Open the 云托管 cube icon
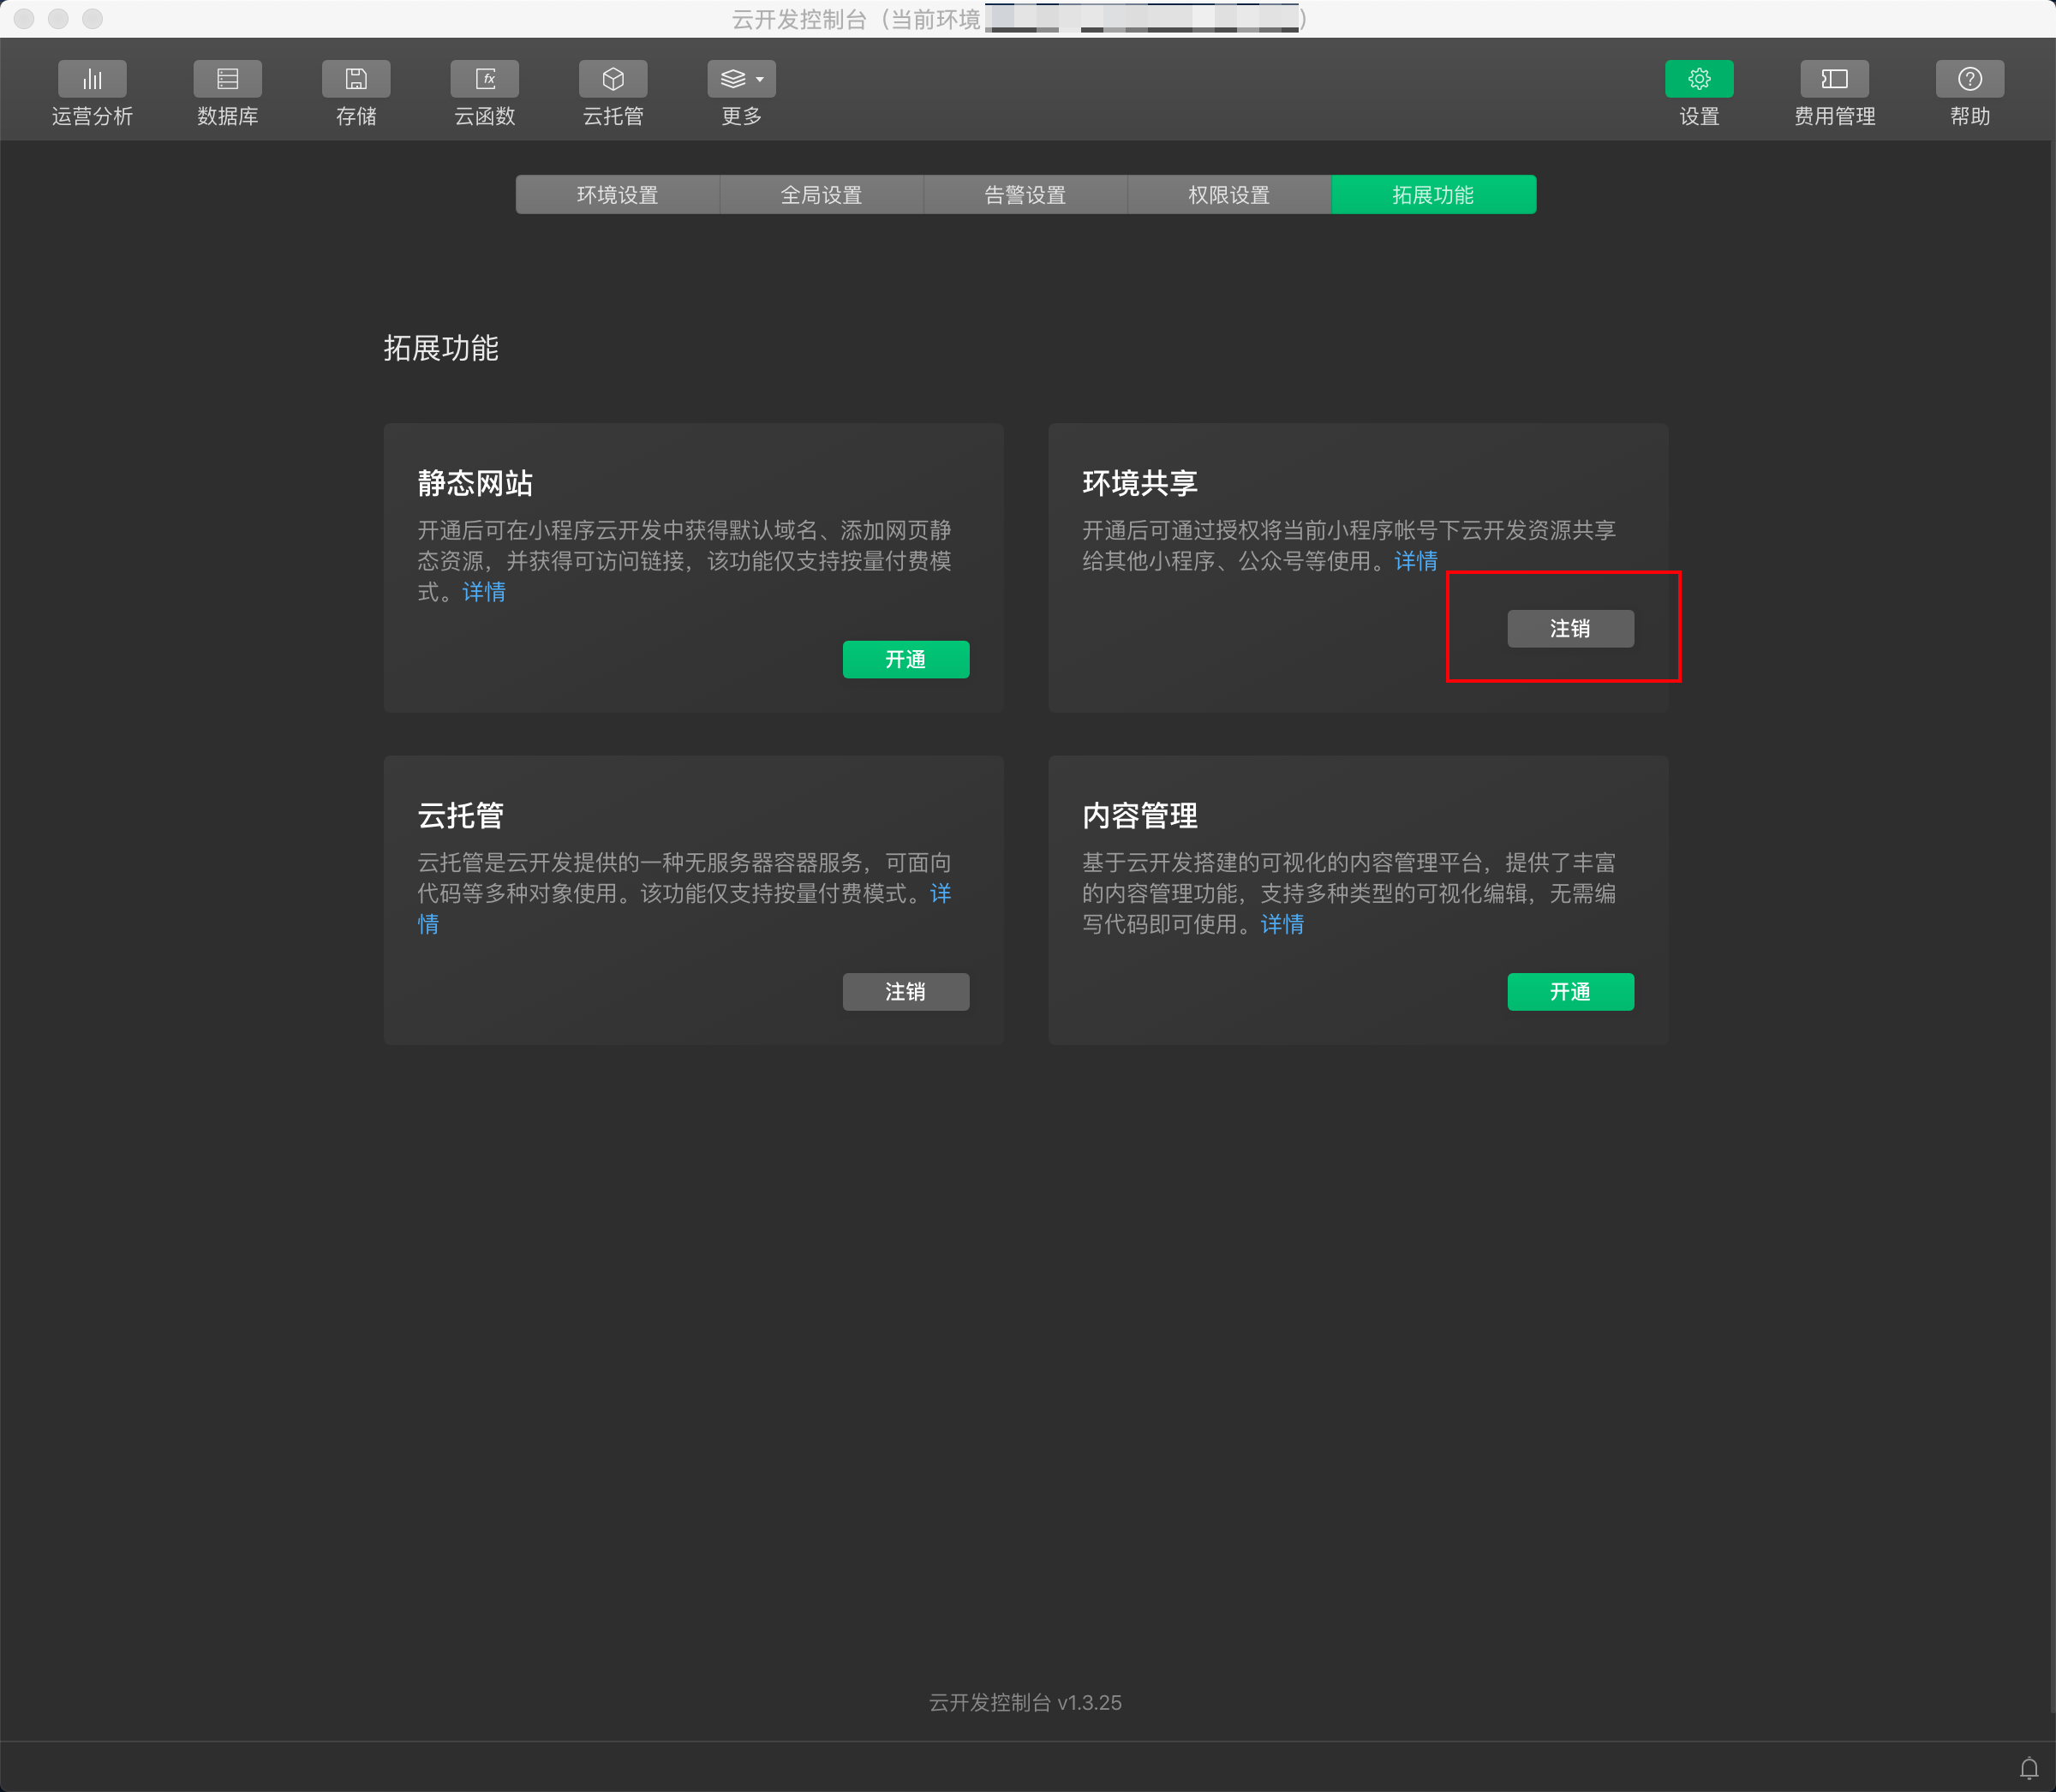Image resolution: width=2056 pixels, height=1792 pixels. click(613, 79)
